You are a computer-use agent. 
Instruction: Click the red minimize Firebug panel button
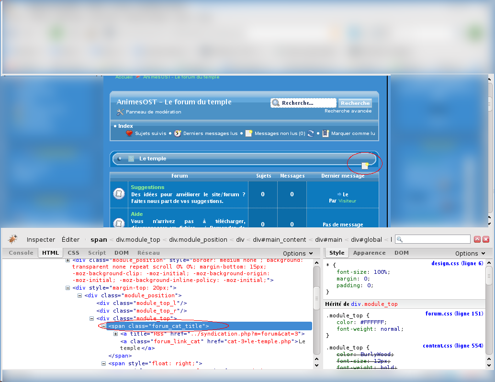pyautogui.click(x=477, y=239)
